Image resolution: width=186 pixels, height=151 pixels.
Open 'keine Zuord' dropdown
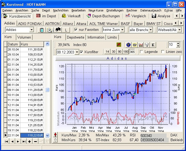[x=122, y=30]
